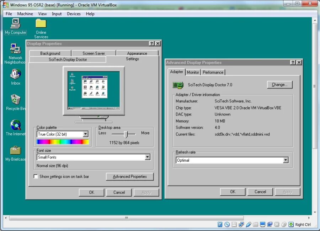Screen dimensions: 320x231
Task: Select The Internet desktop icon
Action: click(x=16, y=128)
